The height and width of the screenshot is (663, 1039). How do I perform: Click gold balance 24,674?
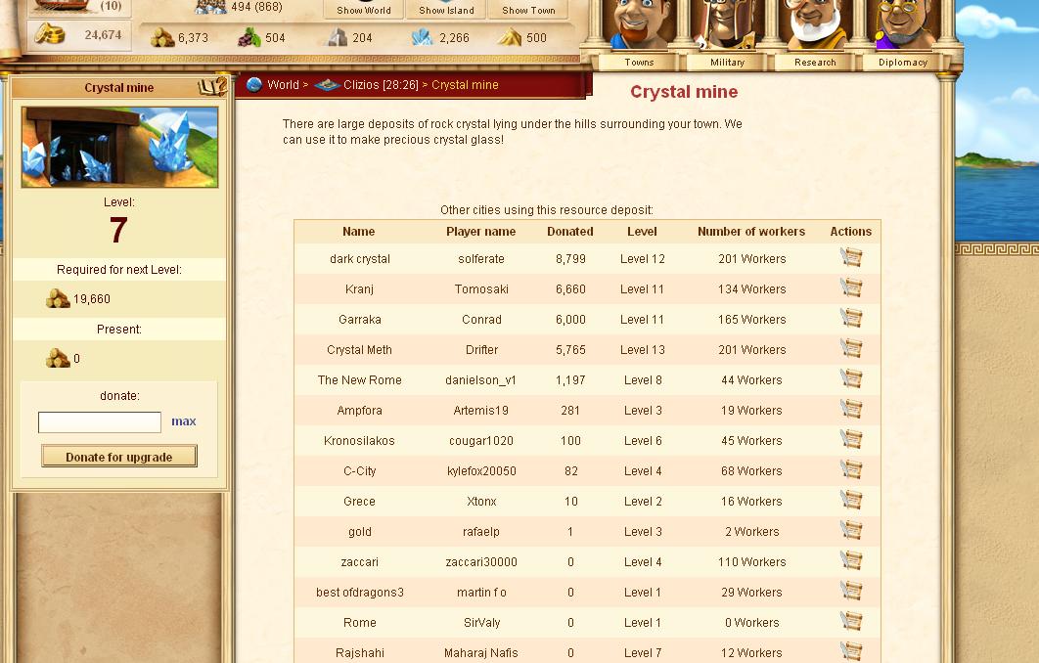[x=103, y=35]
